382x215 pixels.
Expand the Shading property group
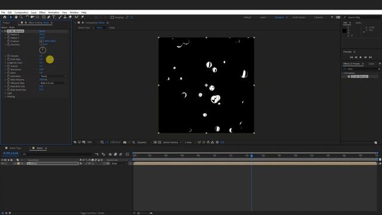click(x=5, y=97)
